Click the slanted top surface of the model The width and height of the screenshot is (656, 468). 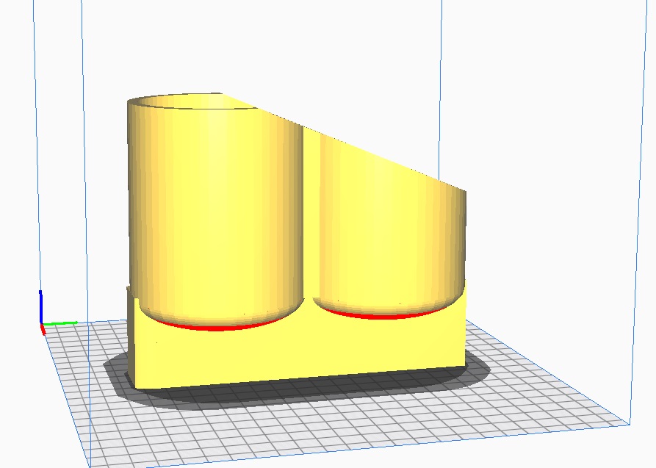pos(367,147)
